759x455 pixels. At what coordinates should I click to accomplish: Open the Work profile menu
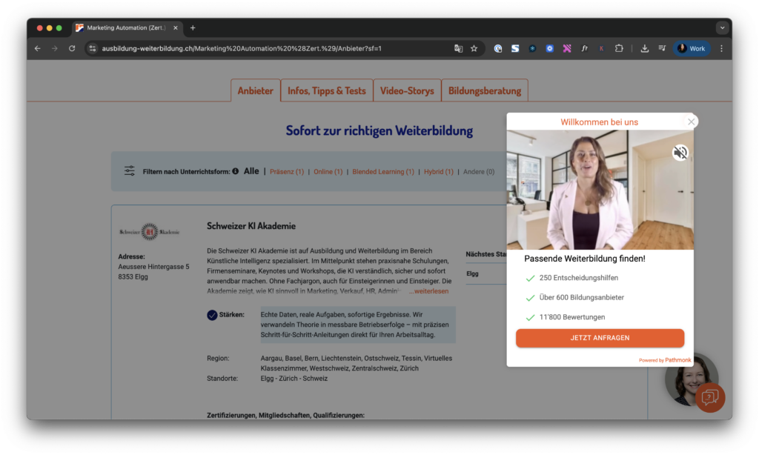coord(691,47)
